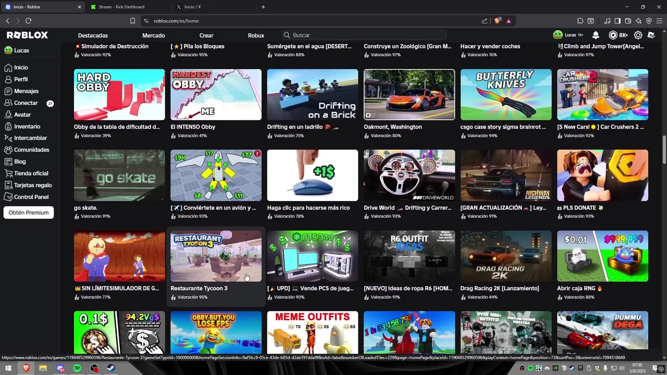Open the browser hamburger main menu

tap(659, 21)
